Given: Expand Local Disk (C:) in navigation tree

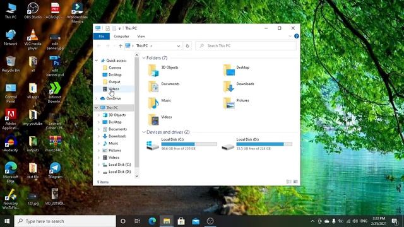Looking at the screenshot, I should coord(99,165).
